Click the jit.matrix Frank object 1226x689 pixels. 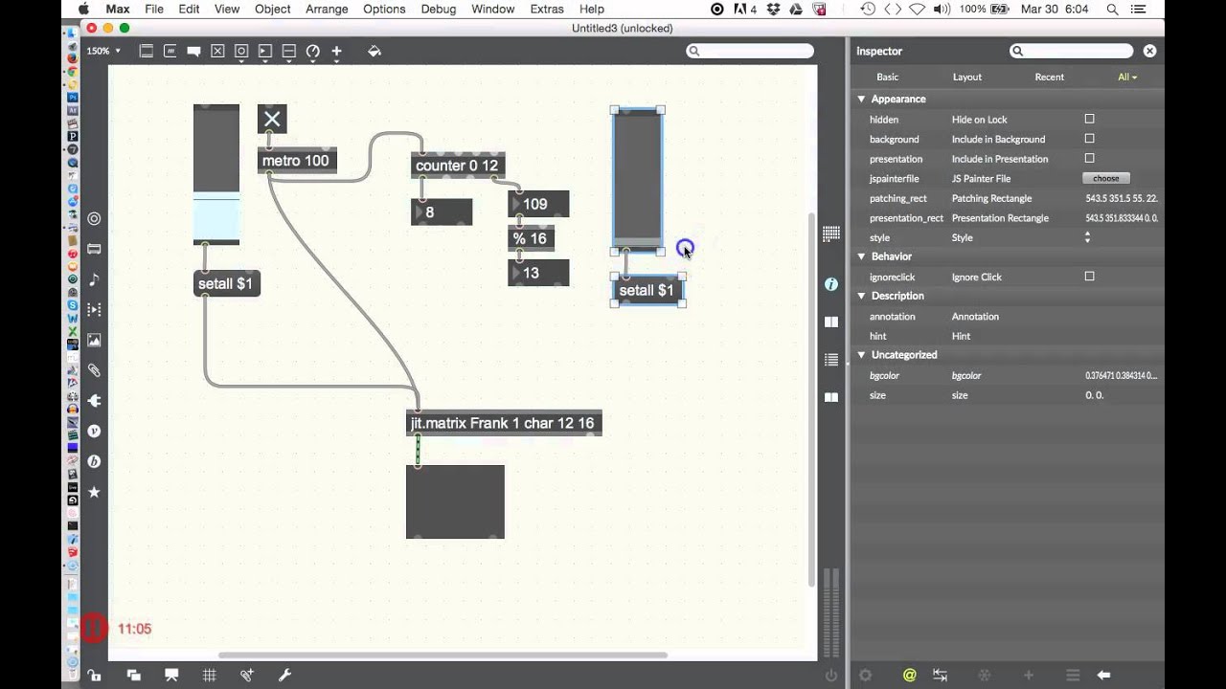click(x=504, y=423)
